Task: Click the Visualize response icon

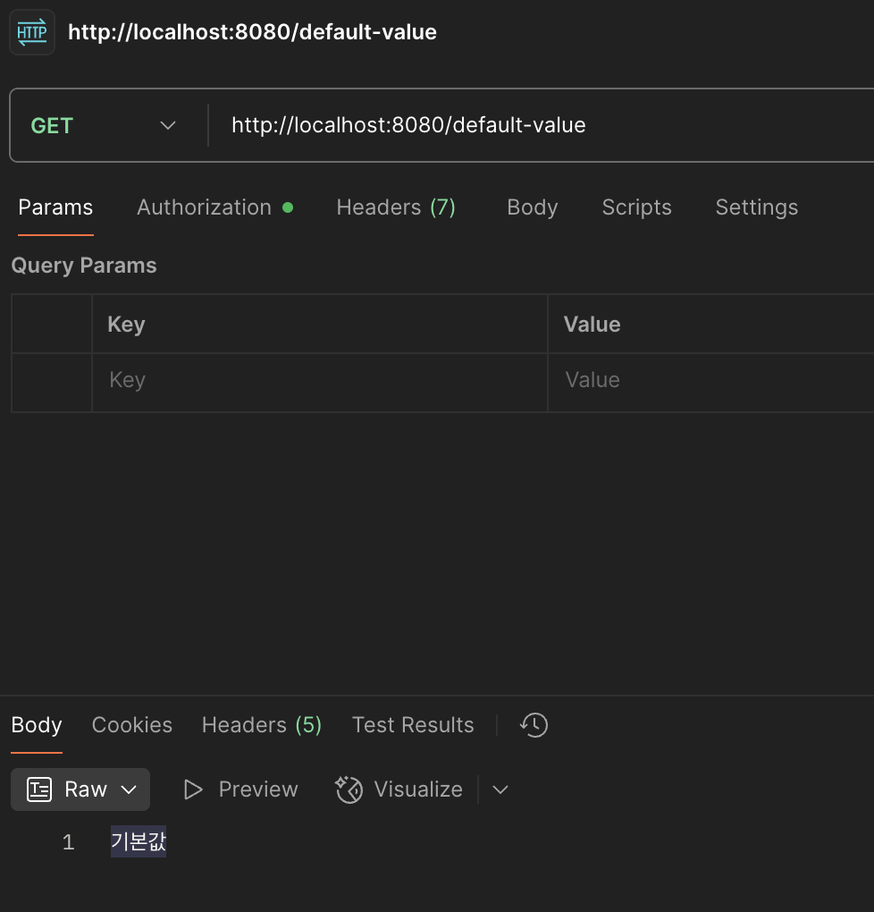Action: (349, 790)
